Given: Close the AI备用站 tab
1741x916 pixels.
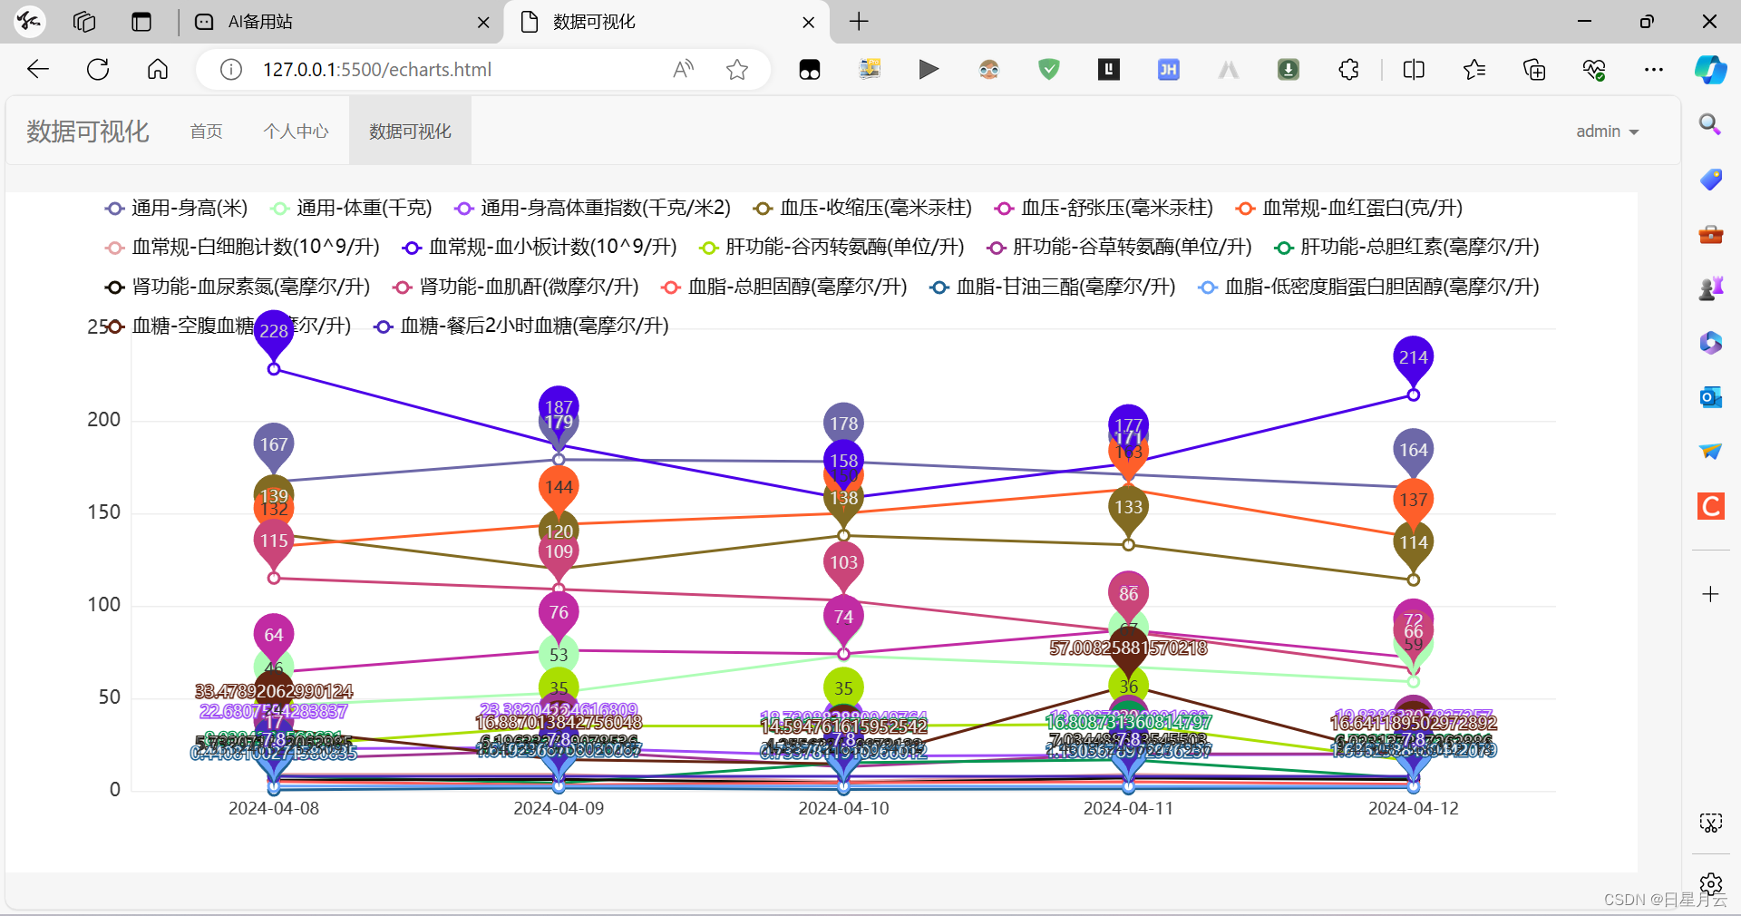Looking at the screenshot, I should pos(483,23).
